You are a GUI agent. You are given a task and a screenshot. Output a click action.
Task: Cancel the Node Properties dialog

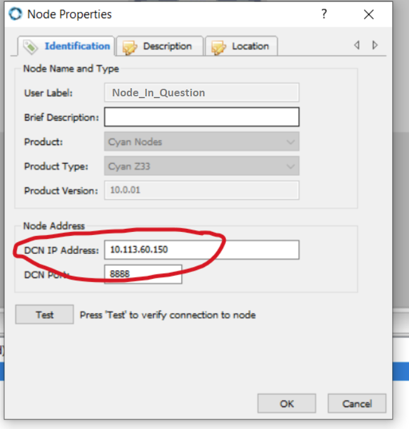click(x=357, y=403)
